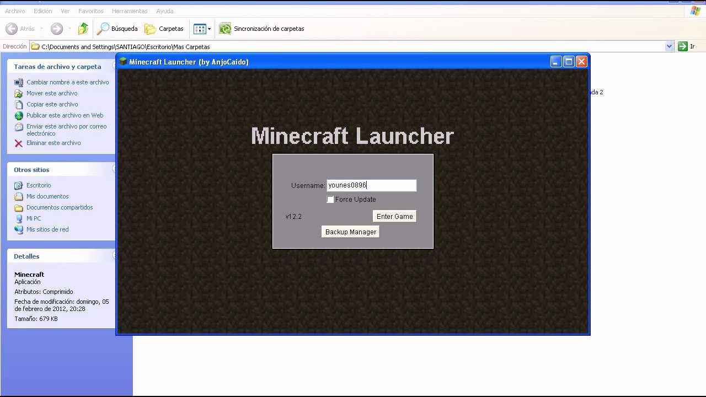Click Sincronización de carpetas button
Viewport: 706px width, 397px height.
[261, 29]
